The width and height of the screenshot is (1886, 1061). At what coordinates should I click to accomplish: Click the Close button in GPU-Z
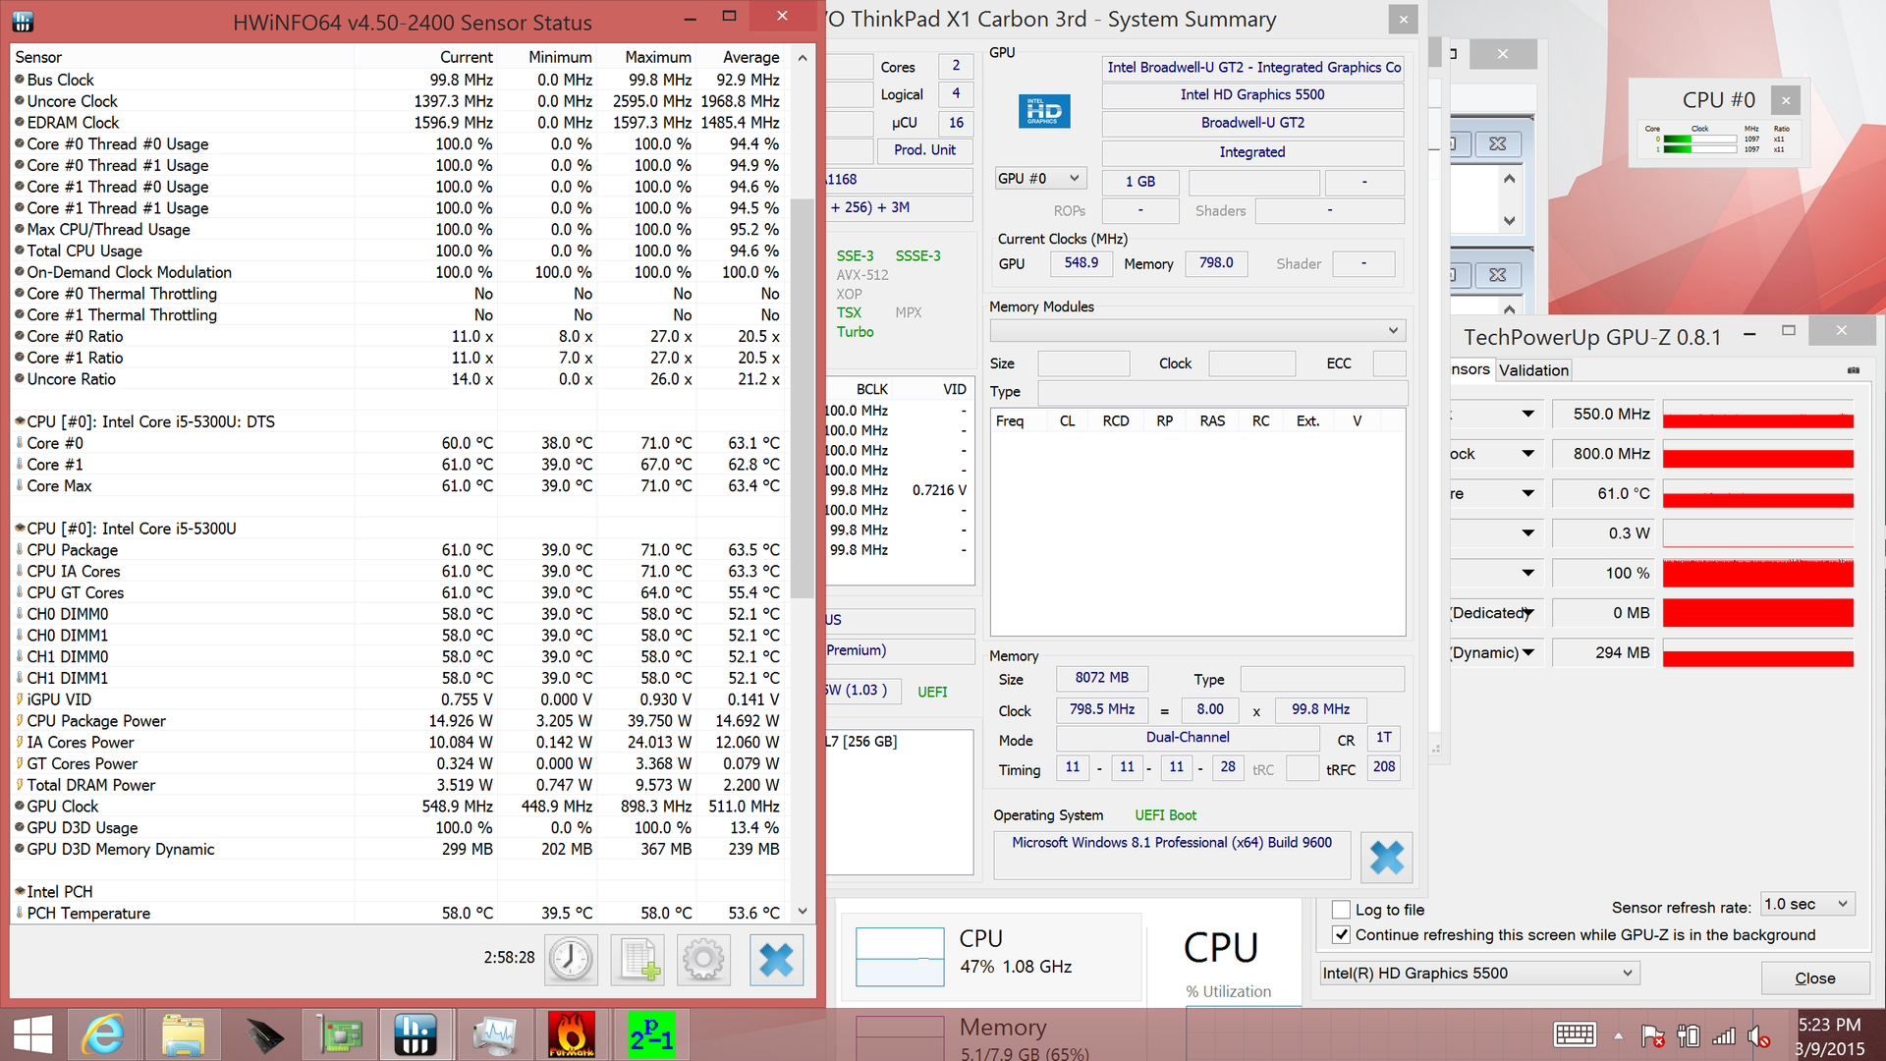coord(1814,978)
